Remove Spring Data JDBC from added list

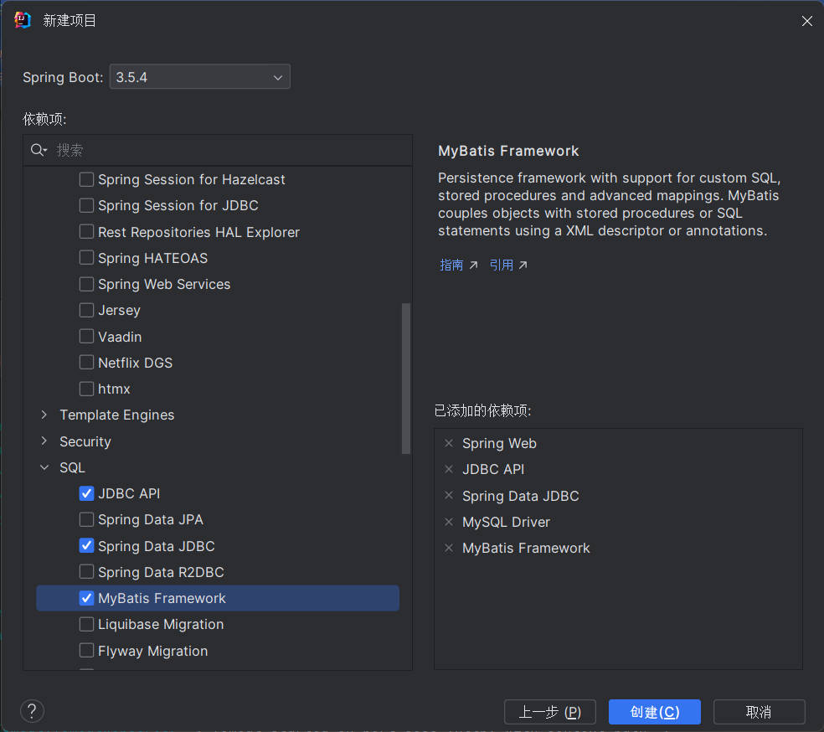[449, 495]
